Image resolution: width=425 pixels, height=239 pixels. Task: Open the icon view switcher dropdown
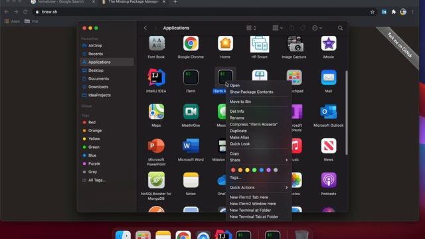click(251, 28)
